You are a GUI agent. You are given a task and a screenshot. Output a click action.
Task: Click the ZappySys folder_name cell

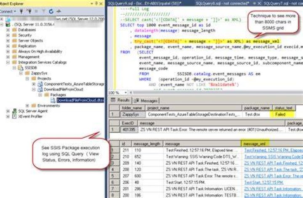(133, 114)
